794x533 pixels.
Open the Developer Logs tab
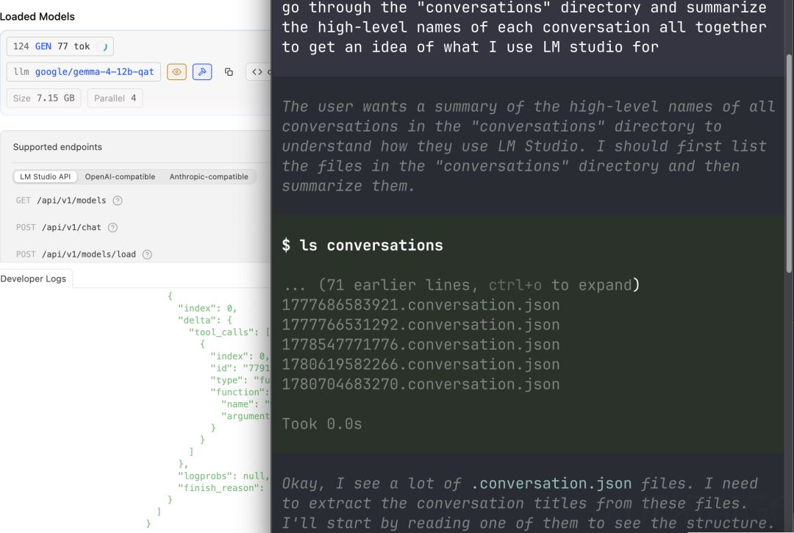point(33,279)
